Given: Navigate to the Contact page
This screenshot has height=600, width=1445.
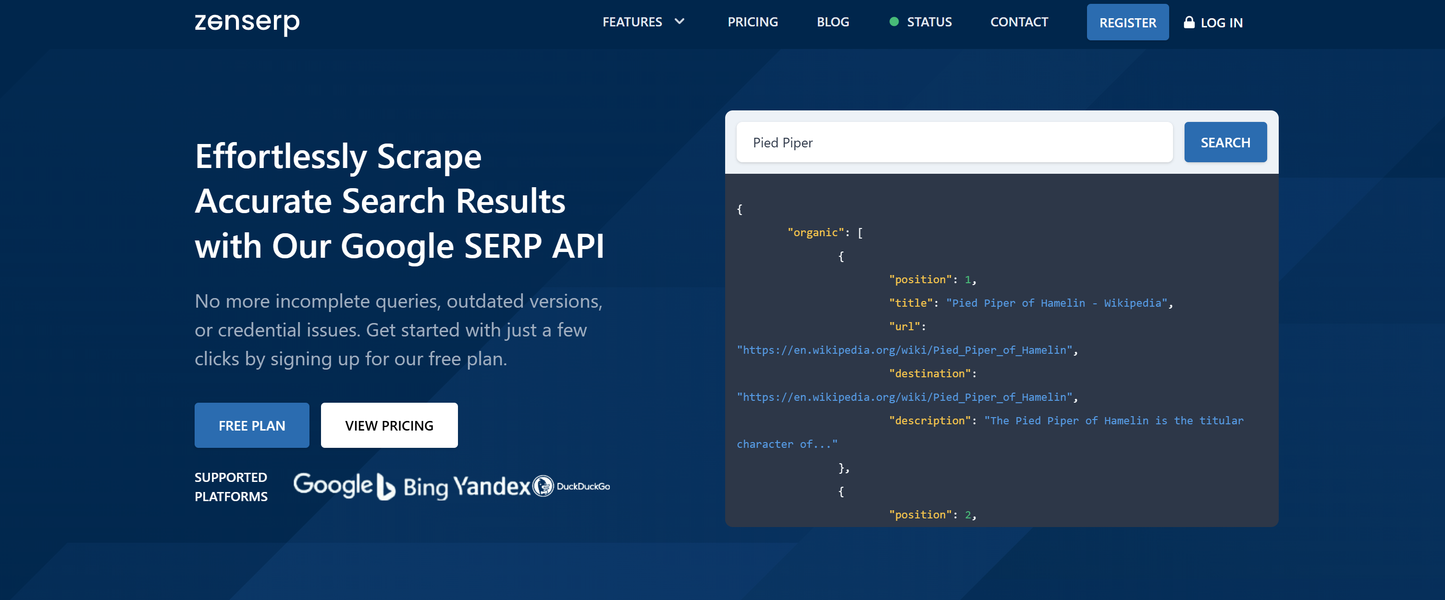Looking at the screenshot, I should click(1019, 22).
